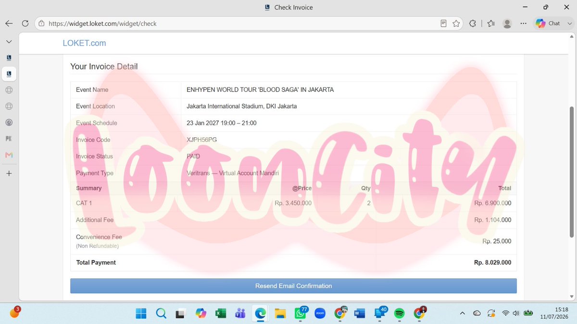Open the volume speaker tray icon

pyautogui.click(x=516, y=313)
